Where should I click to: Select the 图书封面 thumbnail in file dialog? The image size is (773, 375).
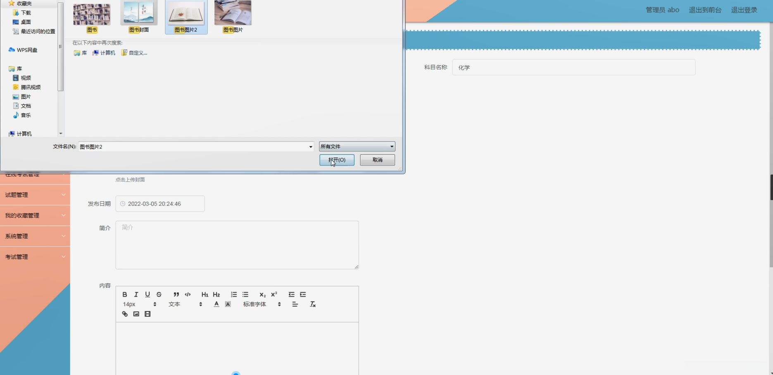pyautogui.click(x=139, y=17)
